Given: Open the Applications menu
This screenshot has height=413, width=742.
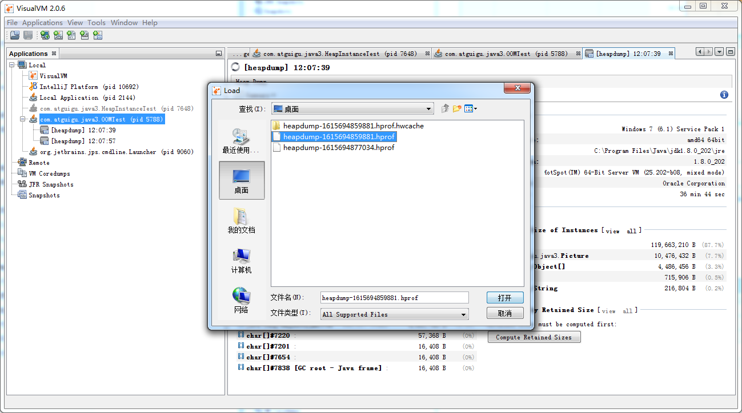Looking at the screenshot, I should [x=42, y=23].
